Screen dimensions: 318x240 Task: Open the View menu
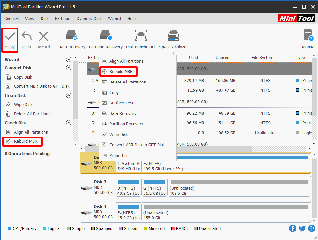[30, 18]
